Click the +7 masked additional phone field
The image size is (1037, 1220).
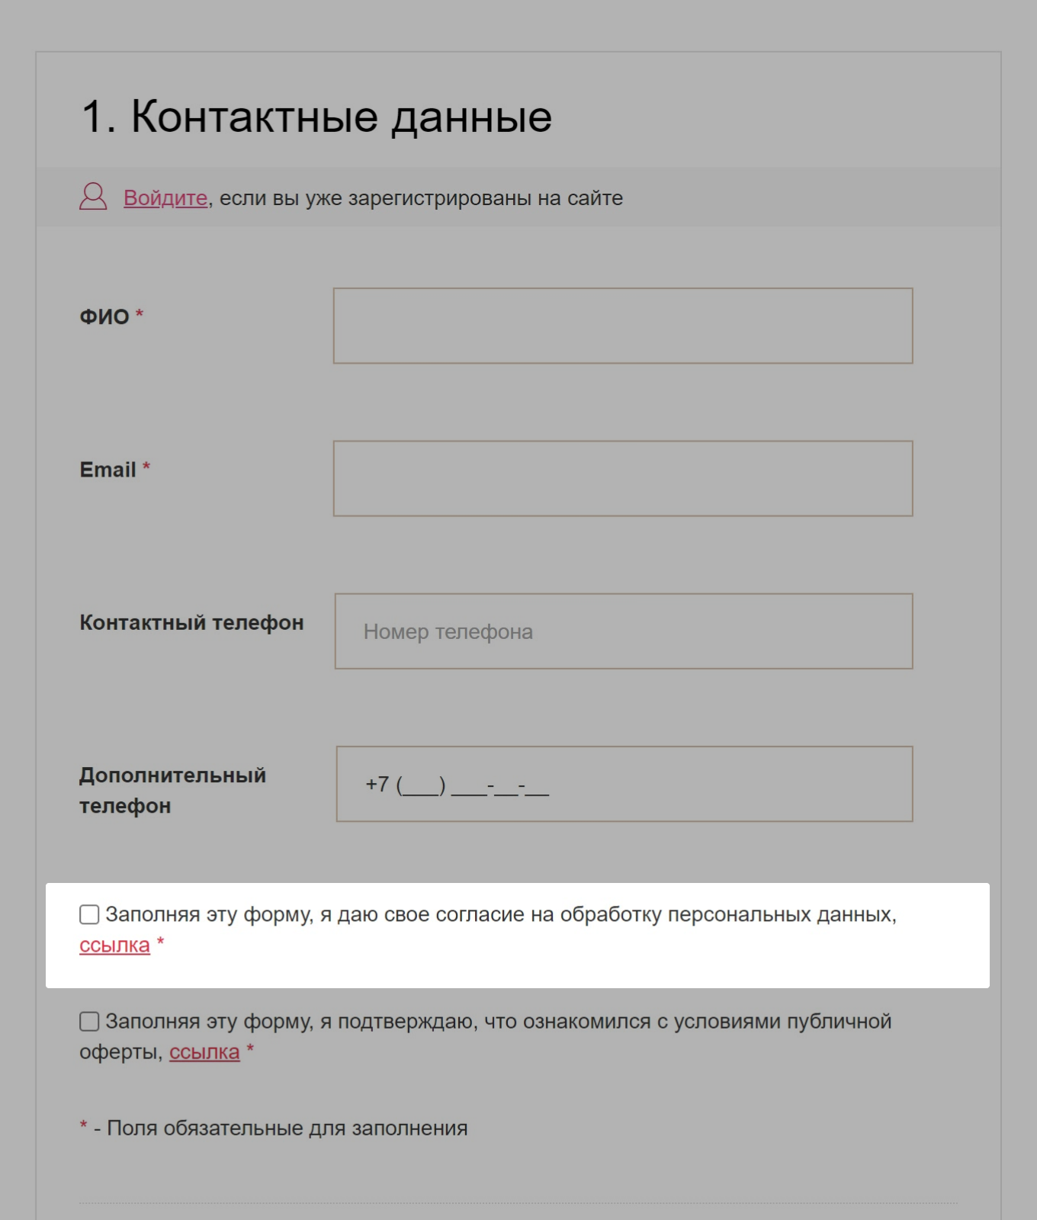coord(624,784)
